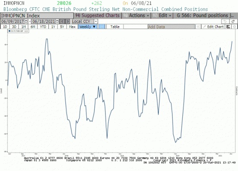The height and width of the screenshot is (171, 238).
Task: Open the end date calendar picker icon
Action: (57, 21)
